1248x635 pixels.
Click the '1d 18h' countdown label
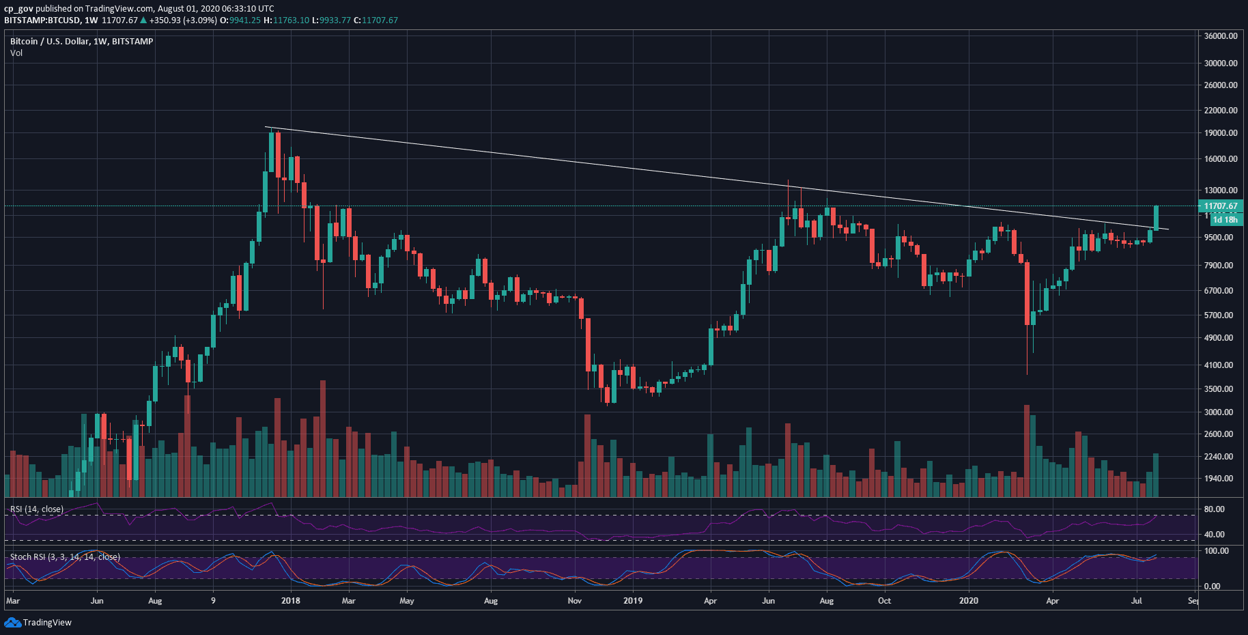(x=1226, y=220)
